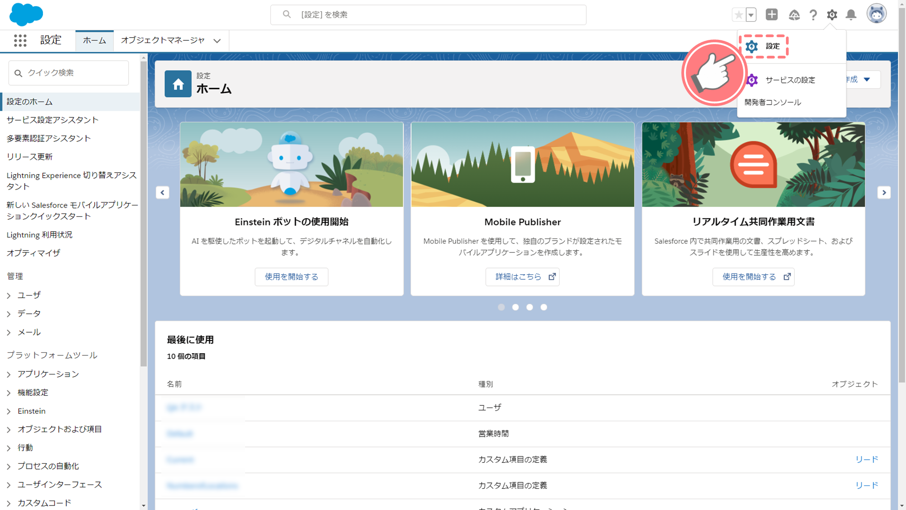The width and height of the screenshot is (906, 510).
Task: Select the first carousel page dot
Action: pos(501,307)
